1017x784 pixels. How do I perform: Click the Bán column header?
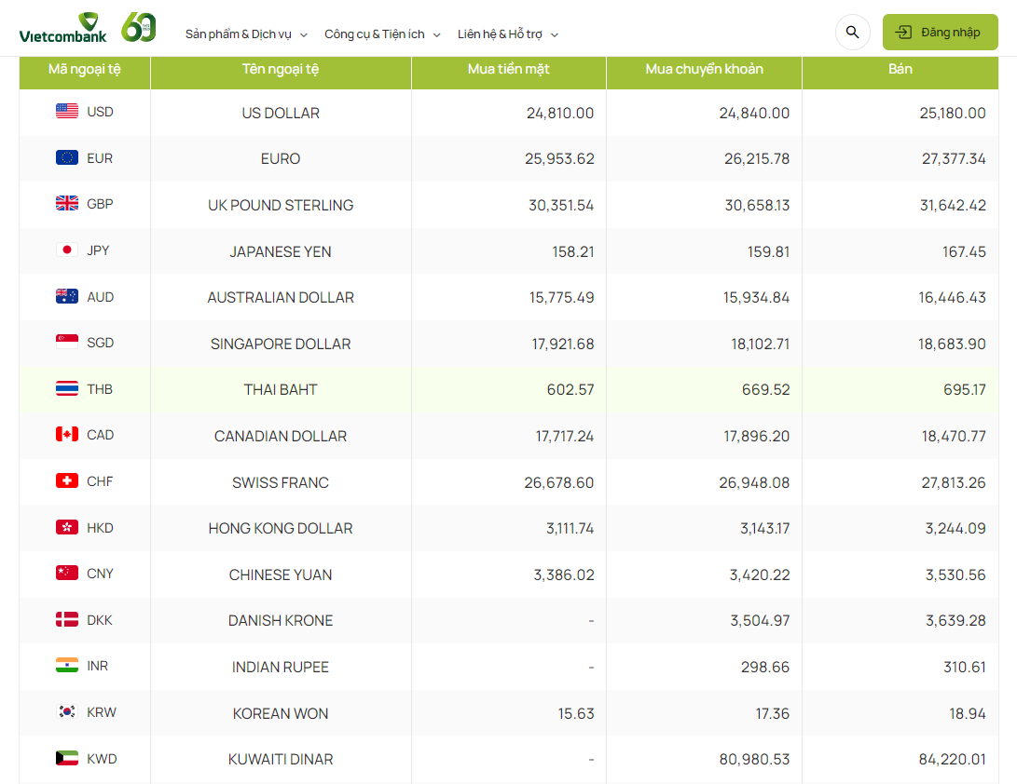(900, 70)
